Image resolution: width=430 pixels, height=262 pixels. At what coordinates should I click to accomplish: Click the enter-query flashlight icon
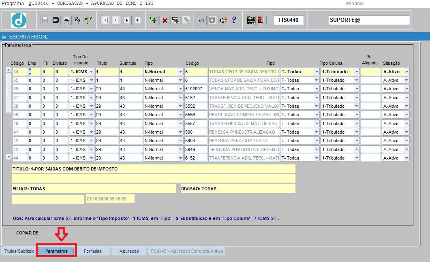77,20
